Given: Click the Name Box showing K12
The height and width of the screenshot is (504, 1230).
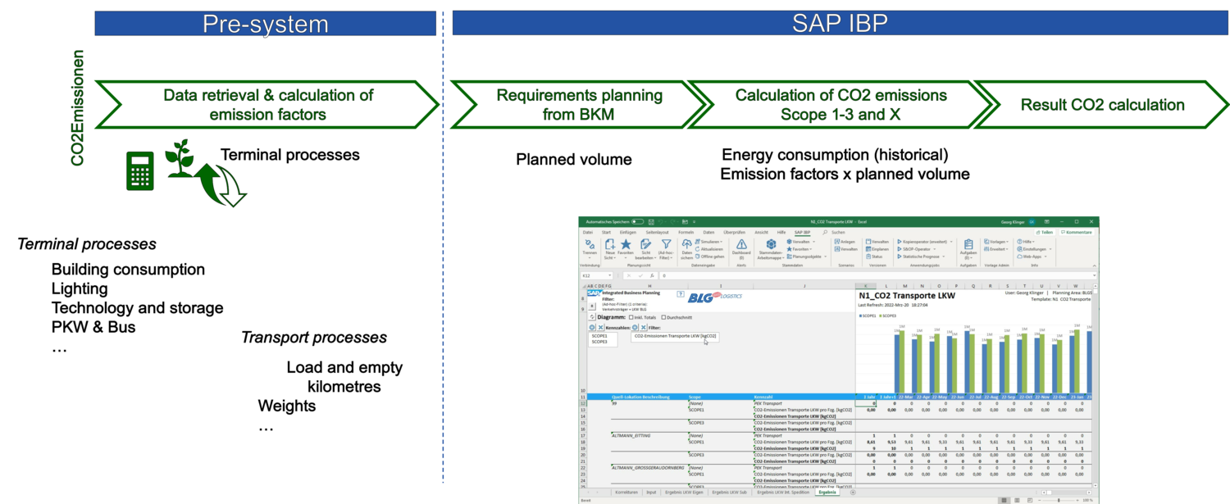Looking at the screenshot, I should (x=596, y=276).
